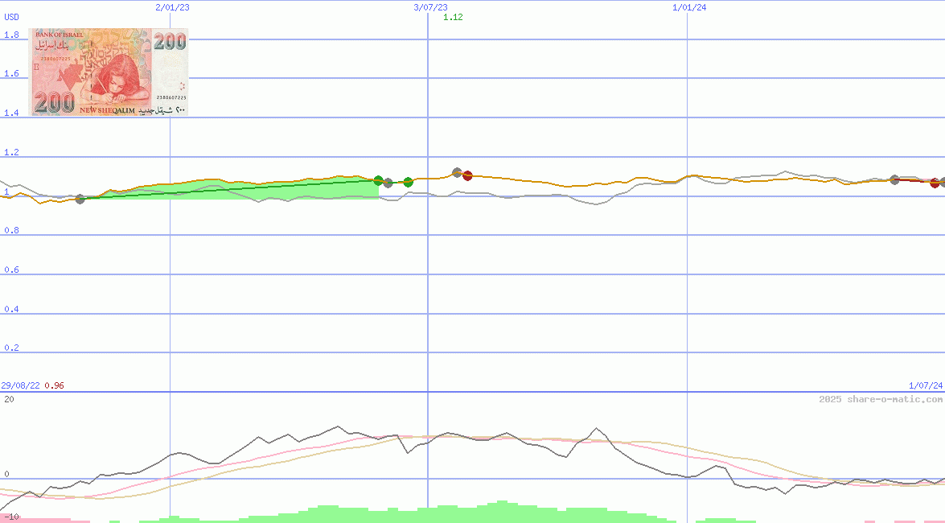Click the red marker just after the 3/07/23 peak
945x523 pixels.
[468, 175]
